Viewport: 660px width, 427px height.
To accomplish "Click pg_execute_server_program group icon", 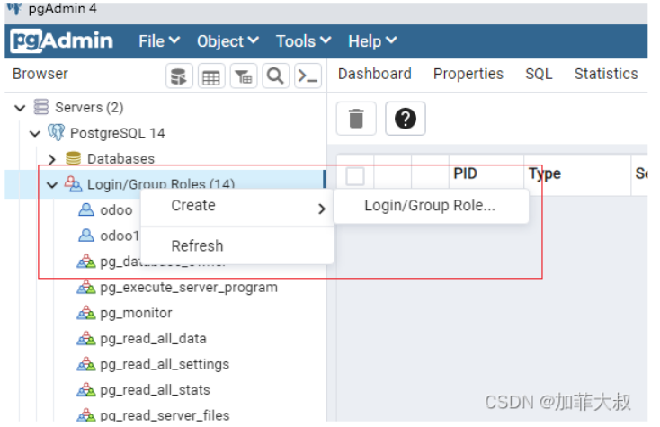I will pos(86,287).
